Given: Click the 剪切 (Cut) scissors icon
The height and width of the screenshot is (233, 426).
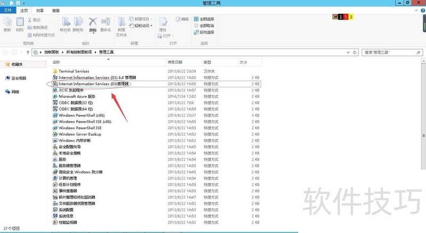Looking at the screenshot, I should (x=30, y=20).
